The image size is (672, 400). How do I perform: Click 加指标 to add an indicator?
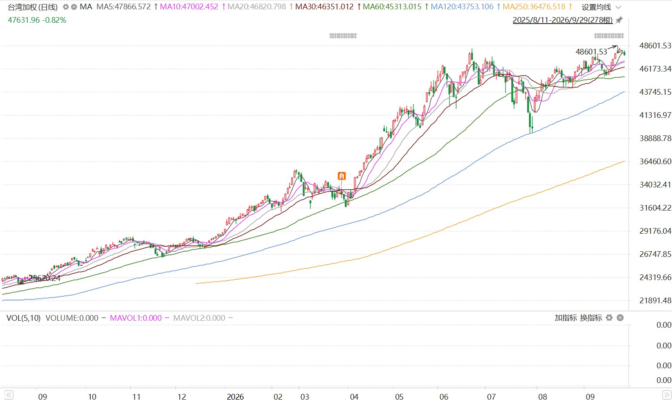565,318
